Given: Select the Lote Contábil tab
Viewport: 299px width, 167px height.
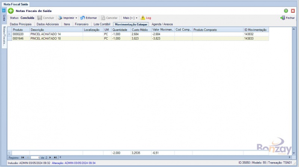Looking at the screenshot, I should point(102,24).
